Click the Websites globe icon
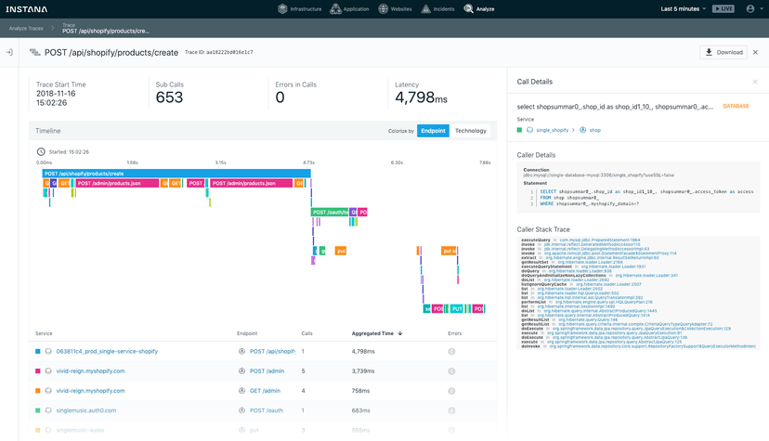This screenshot has width=769, height=441. pos(384,9)
